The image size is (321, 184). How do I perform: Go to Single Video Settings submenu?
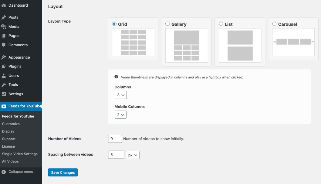[20, 154]
